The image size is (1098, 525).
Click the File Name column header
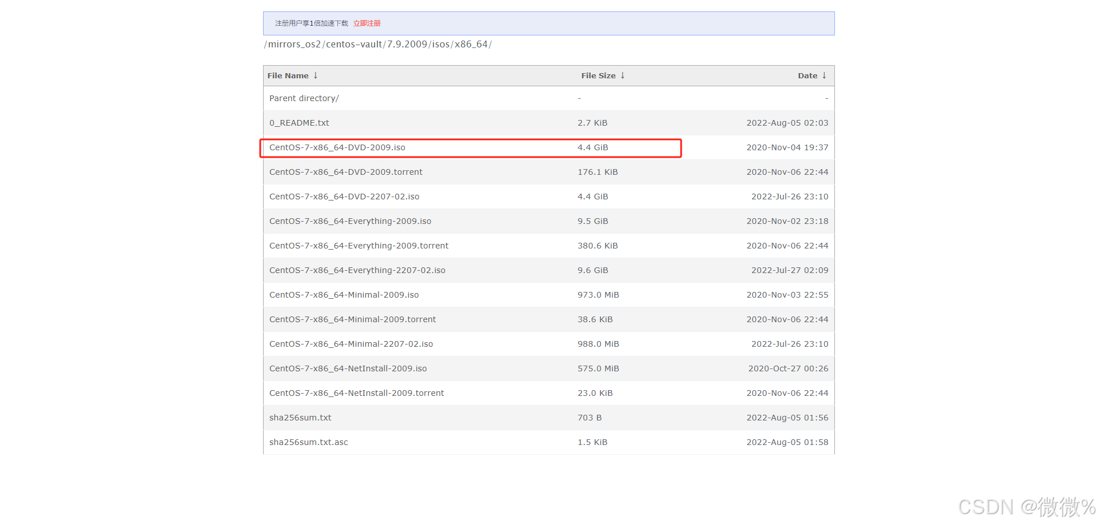[288, 75]
